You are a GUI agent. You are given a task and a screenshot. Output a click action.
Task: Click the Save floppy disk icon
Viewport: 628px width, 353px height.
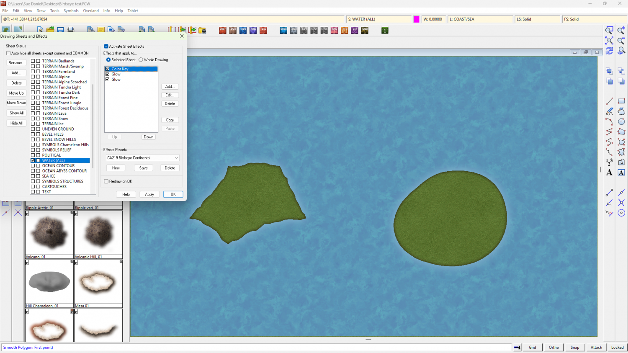61,30
